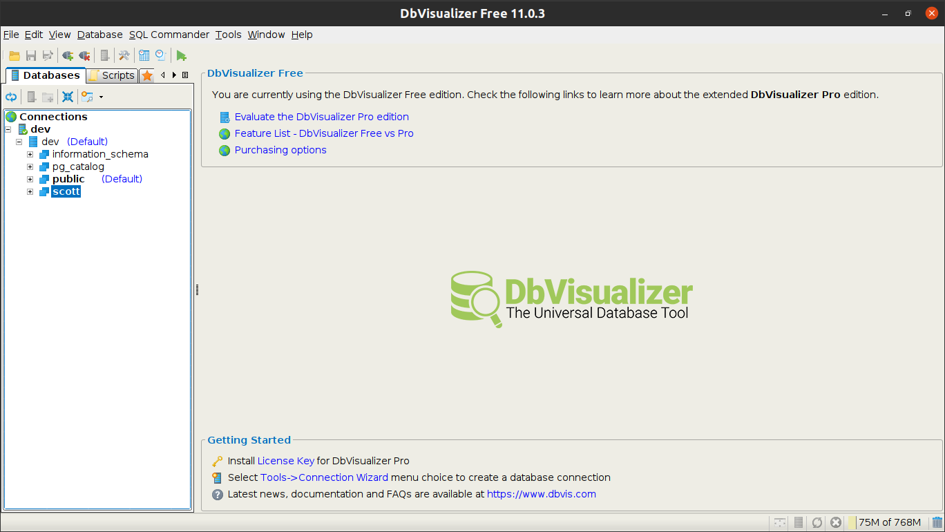This screenshot has width=945, height=532.
Task: Open the Favorites star tab
Action: click(146, 75)
